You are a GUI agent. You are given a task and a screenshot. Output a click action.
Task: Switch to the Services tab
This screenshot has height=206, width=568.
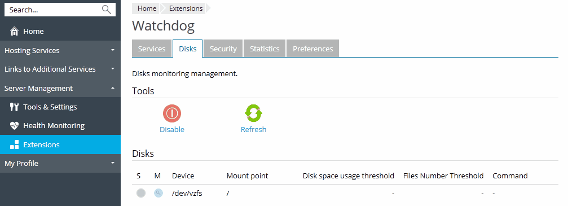point(152,49)
